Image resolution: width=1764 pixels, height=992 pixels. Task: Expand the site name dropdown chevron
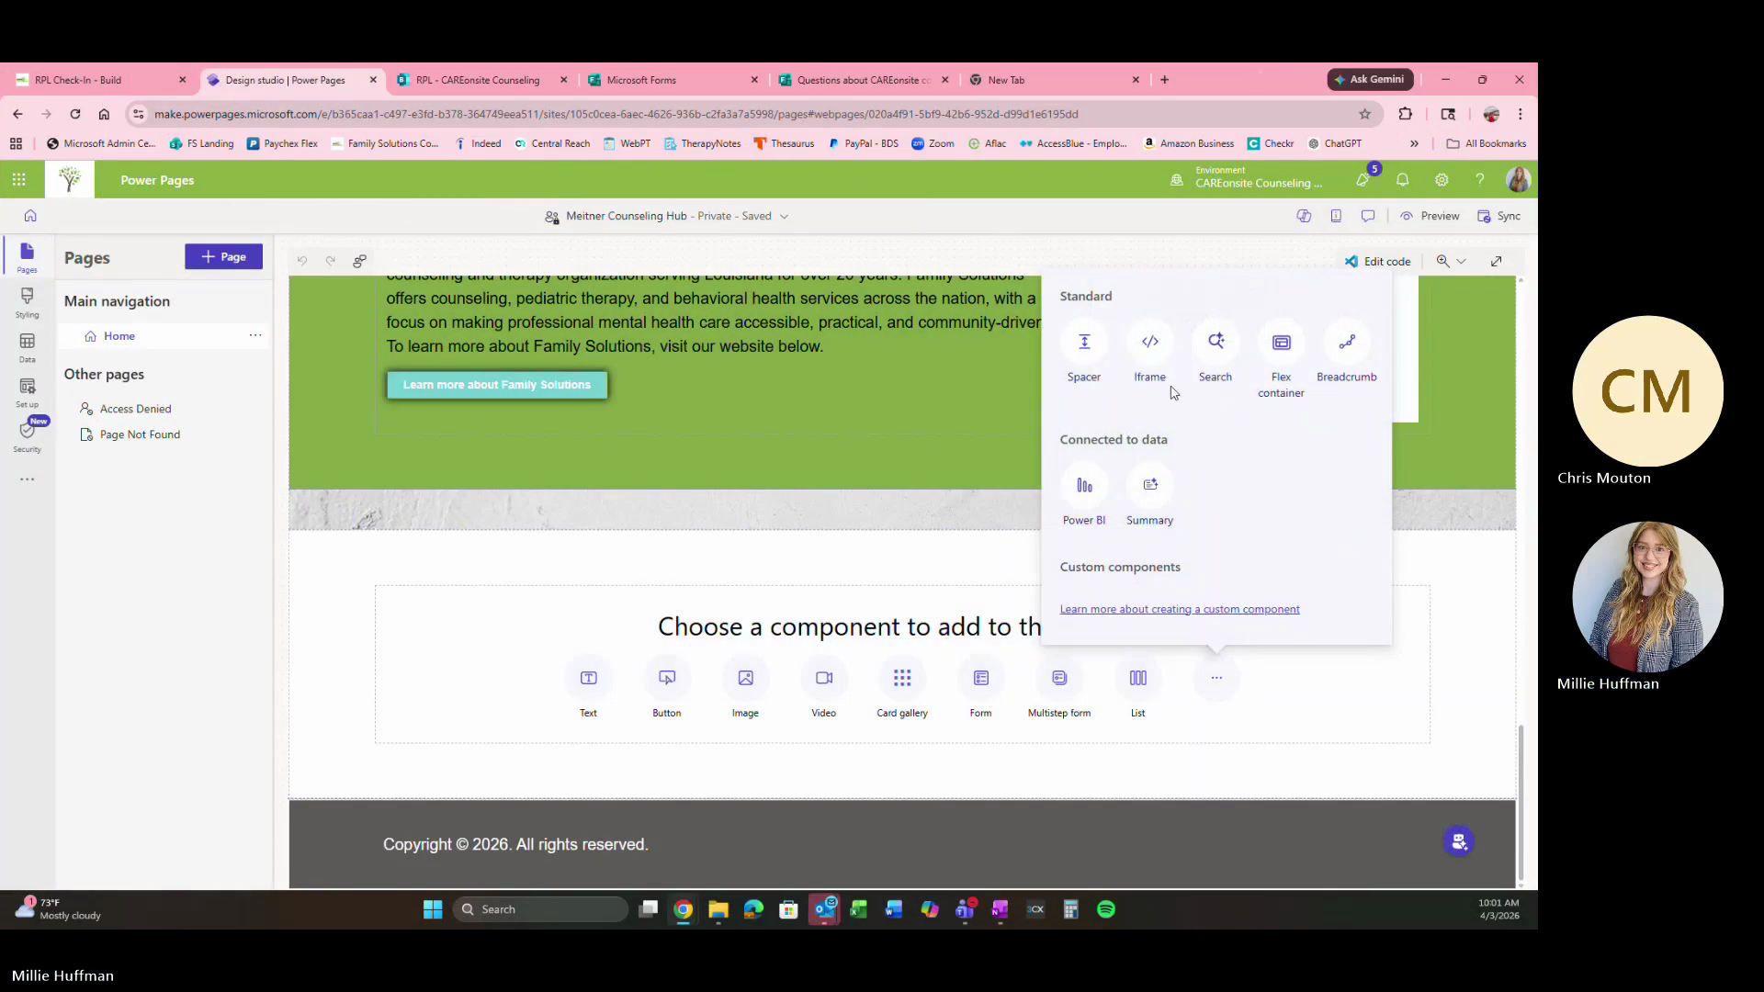[x=784, y=217]
